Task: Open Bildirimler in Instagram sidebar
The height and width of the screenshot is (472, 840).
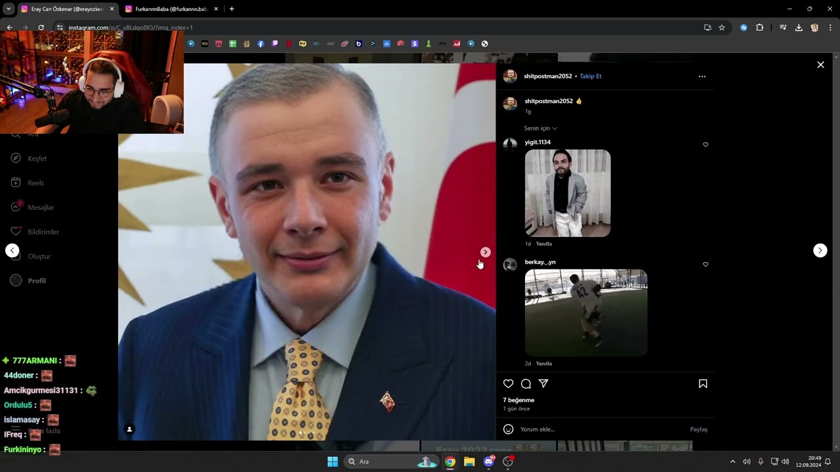Action: coord(35,231)
